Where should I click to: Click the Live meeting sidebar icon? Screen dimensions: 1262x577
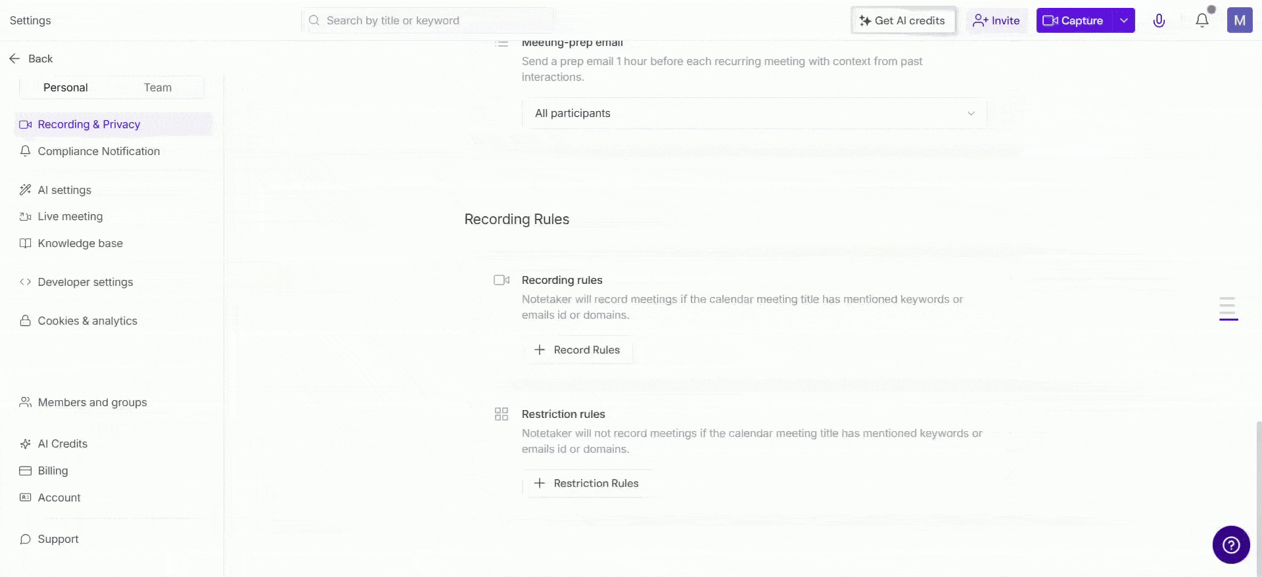25,216
